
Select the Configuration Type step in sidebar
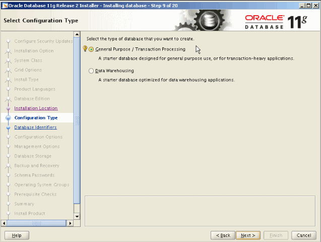[x=36, y=118]
